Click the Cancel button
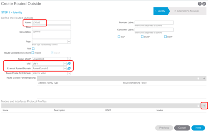The width and height of the screenshot is (208, 132). pos(182,128)
